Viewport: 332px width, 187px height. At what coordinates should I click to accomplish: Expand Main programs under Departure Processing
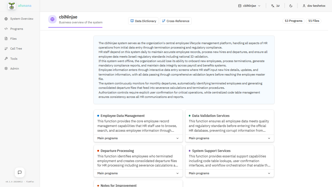[138, 173]
